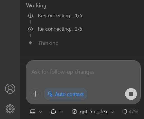The height and width of the screenshot is (119, 144).
Task: Stop the running task
Action: [131, 94]
